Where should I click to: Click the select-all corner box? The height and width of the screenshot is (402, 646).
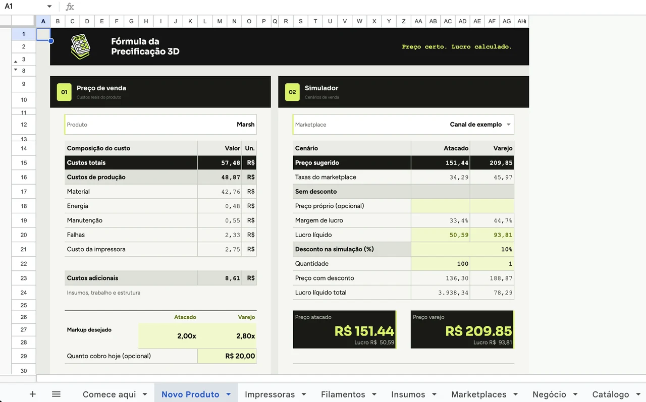pos(24,21)
